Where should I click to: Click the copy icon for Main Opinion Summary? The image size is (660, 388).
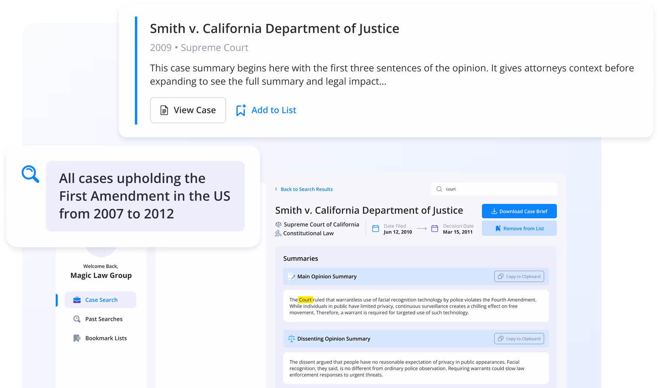coord(501,276)
